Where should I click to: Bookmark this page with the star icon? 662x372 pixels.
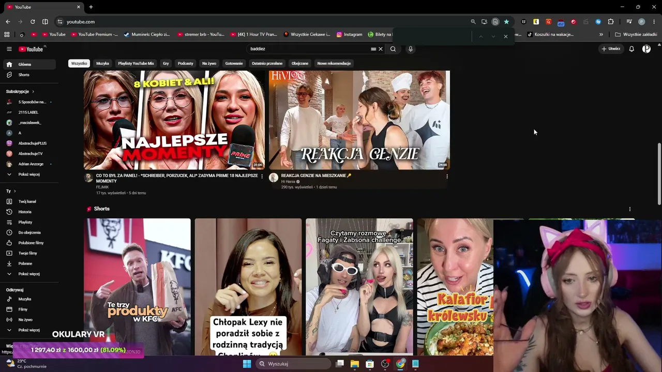[x=506, y=22]
